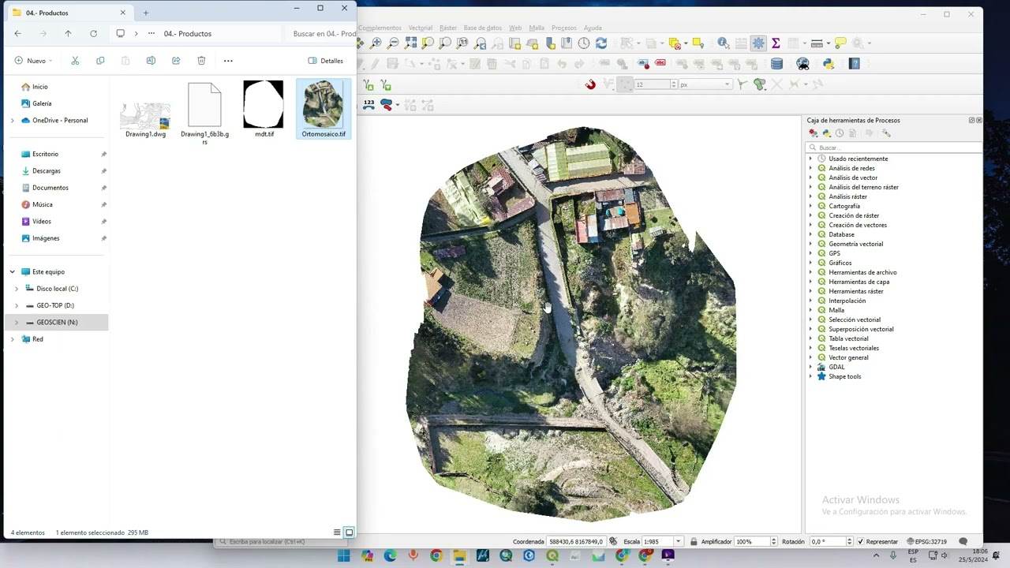This screenshot has width=1010, height=568.
Task: Click the Nuevo button in File Explorer
Action: coord(33,61)
